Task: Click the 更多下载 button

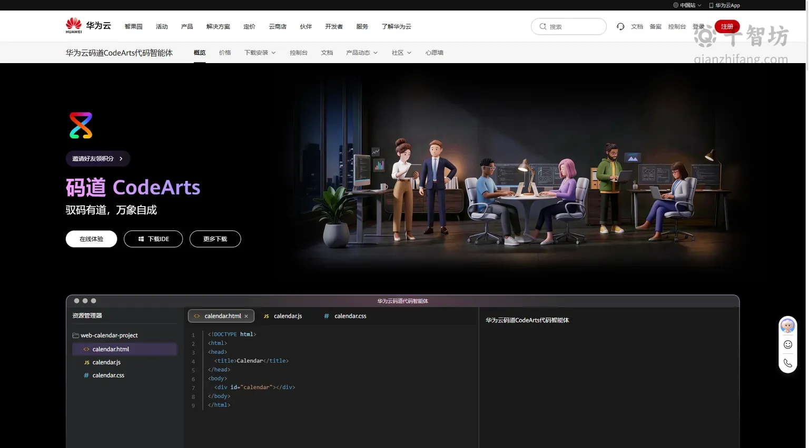Action: 215,239
